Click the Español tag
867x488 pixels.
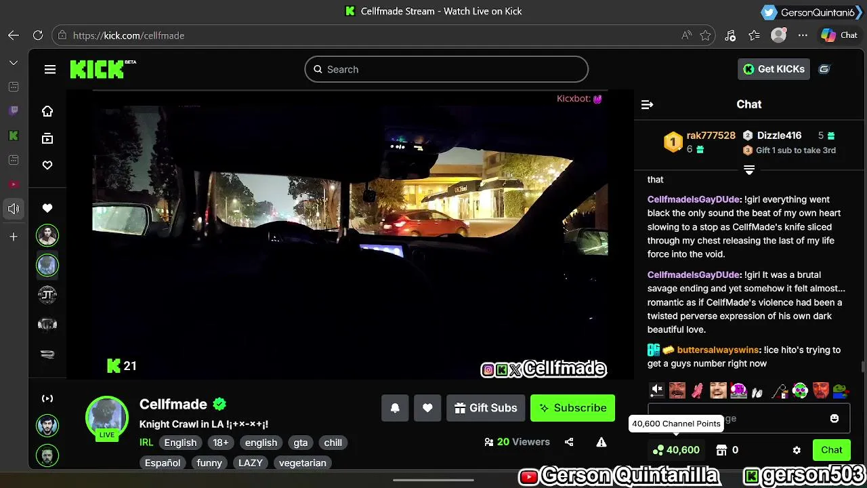pos(163,463)
